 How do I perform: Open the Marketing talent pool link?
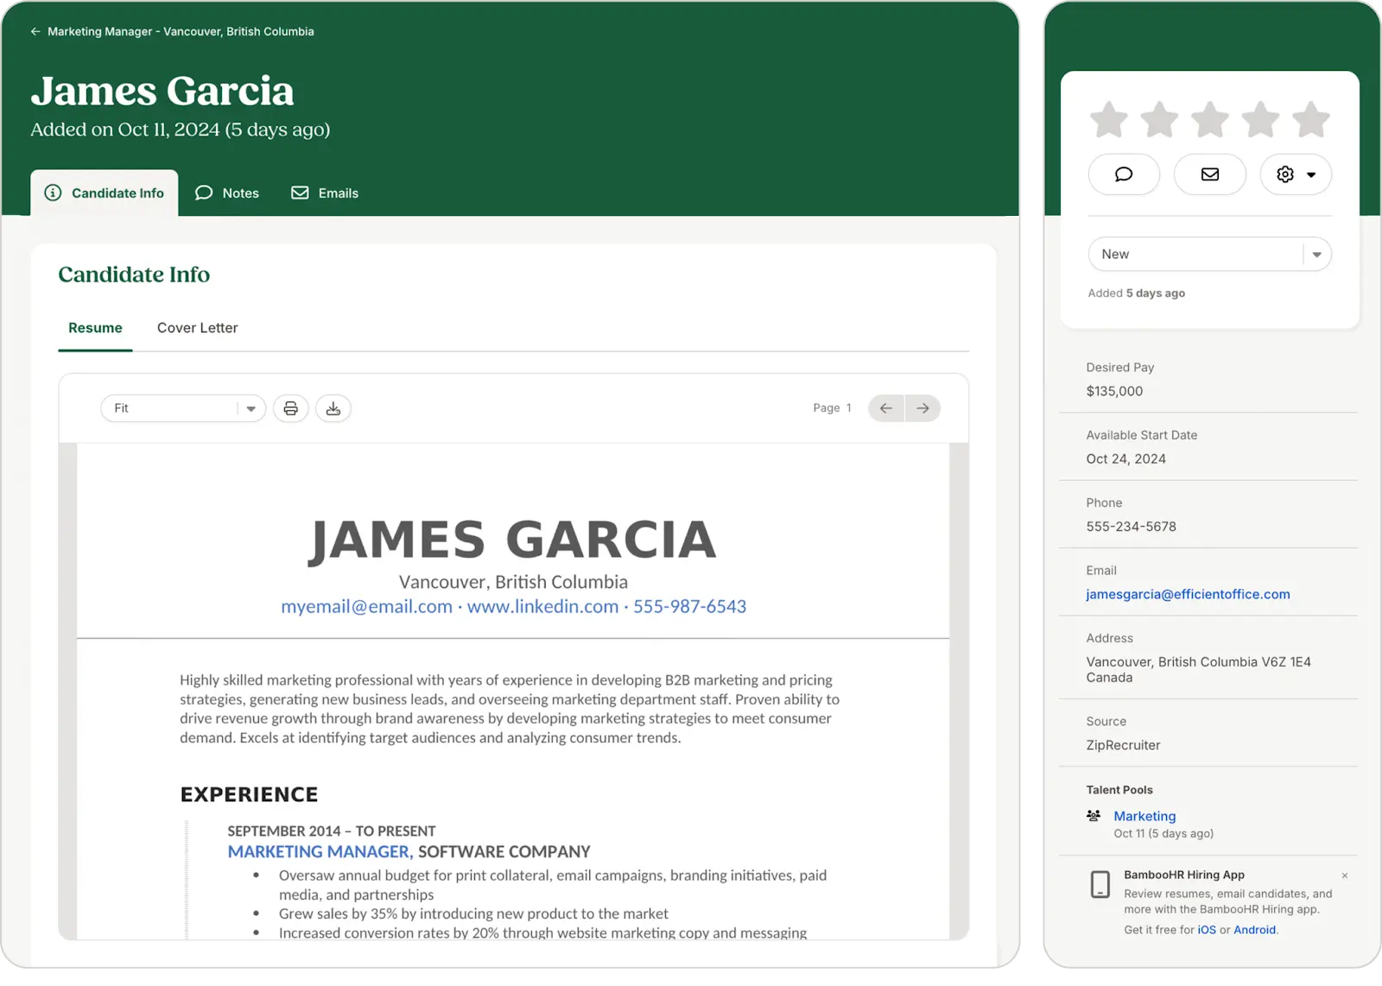pos(1144,816)
